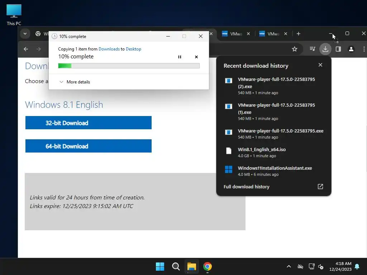The width and height of the screenshot is (367, 275).
Task: Open the network tray icon
Action: [x=311, y=266]
